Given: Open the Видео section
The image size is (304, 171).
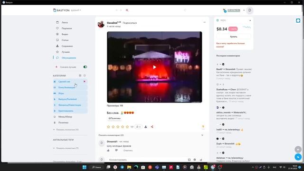Looking at the screenshot, I should coord(65,34).
